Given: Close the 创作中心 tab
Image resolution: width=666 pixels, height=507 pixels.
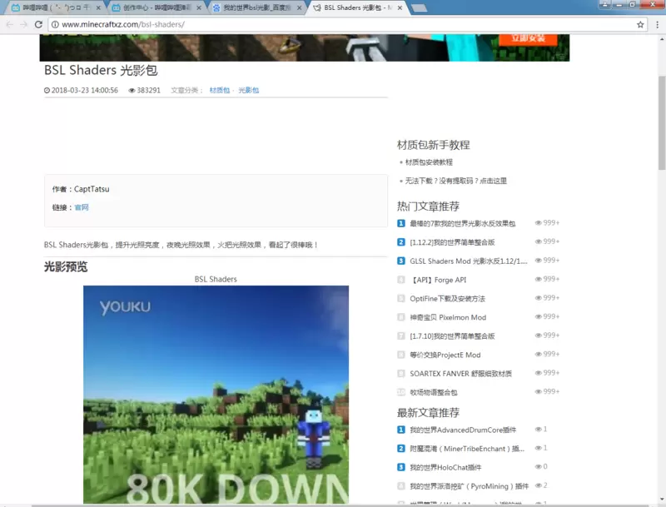Looking at the screenshot, I should 199,7.
